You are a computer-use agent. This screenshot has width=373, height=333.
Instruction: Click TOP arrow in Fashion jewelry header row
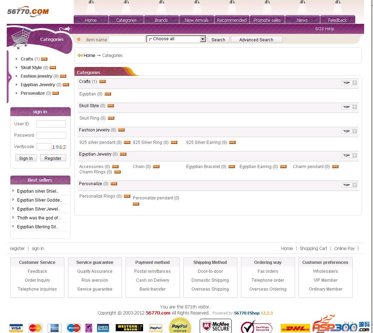coord(349,131)
